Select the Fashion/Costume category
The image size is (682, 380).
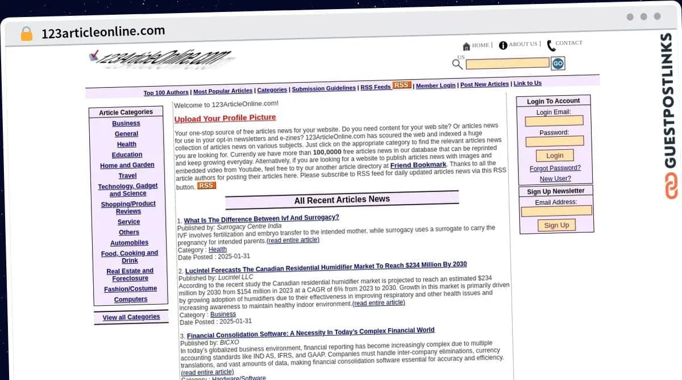tap(131, 289)
